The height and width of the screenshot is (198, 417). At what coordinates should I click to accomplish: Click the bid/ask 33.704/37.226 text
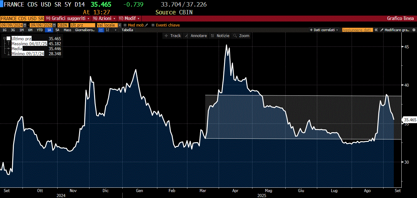184,4
